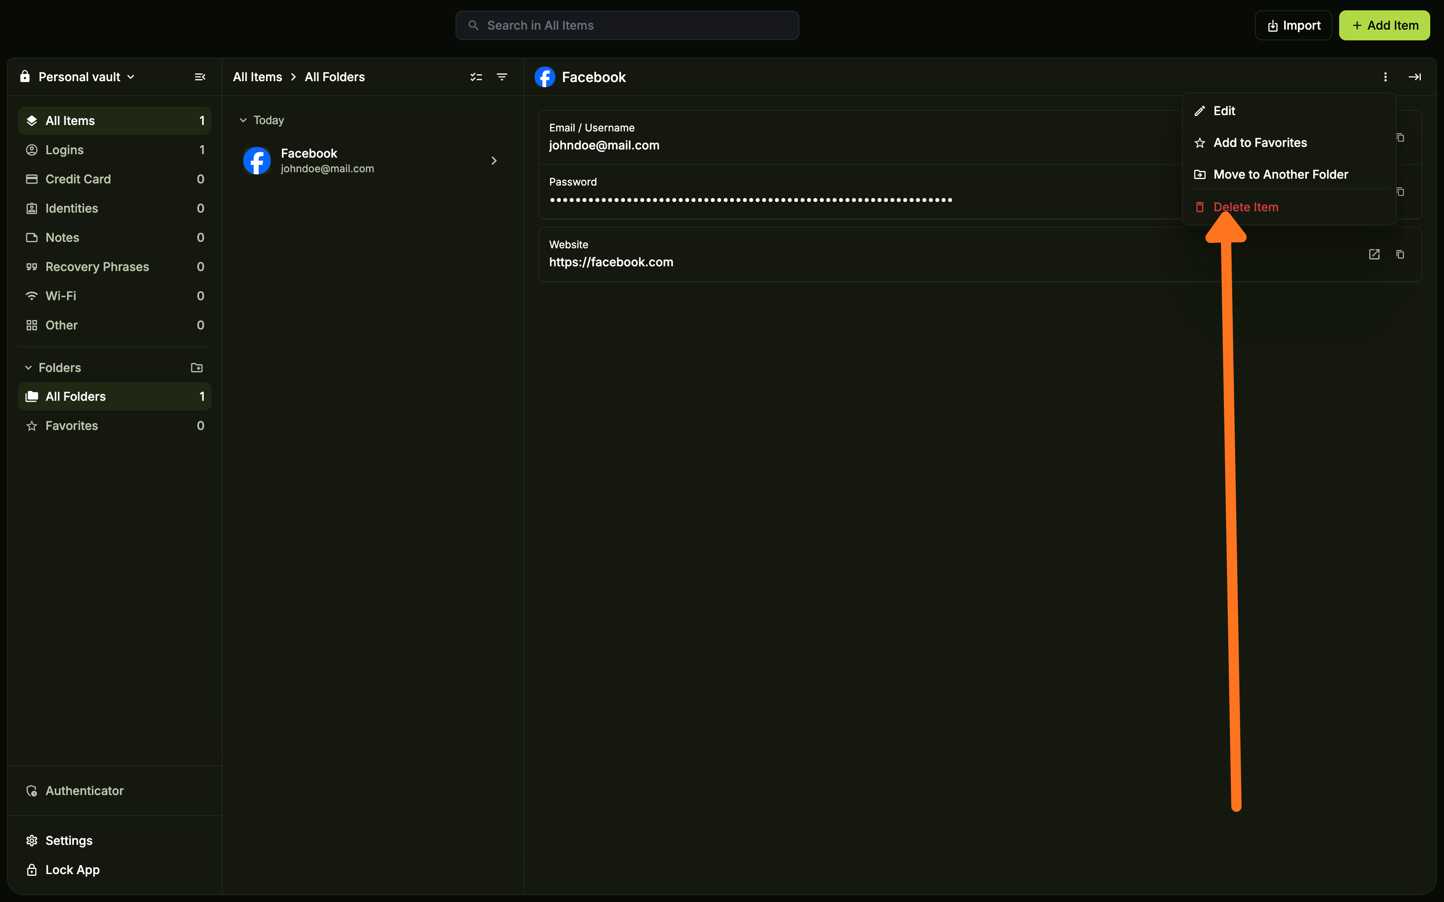
Task: Click the Import button
Action: click(1293, 25)
